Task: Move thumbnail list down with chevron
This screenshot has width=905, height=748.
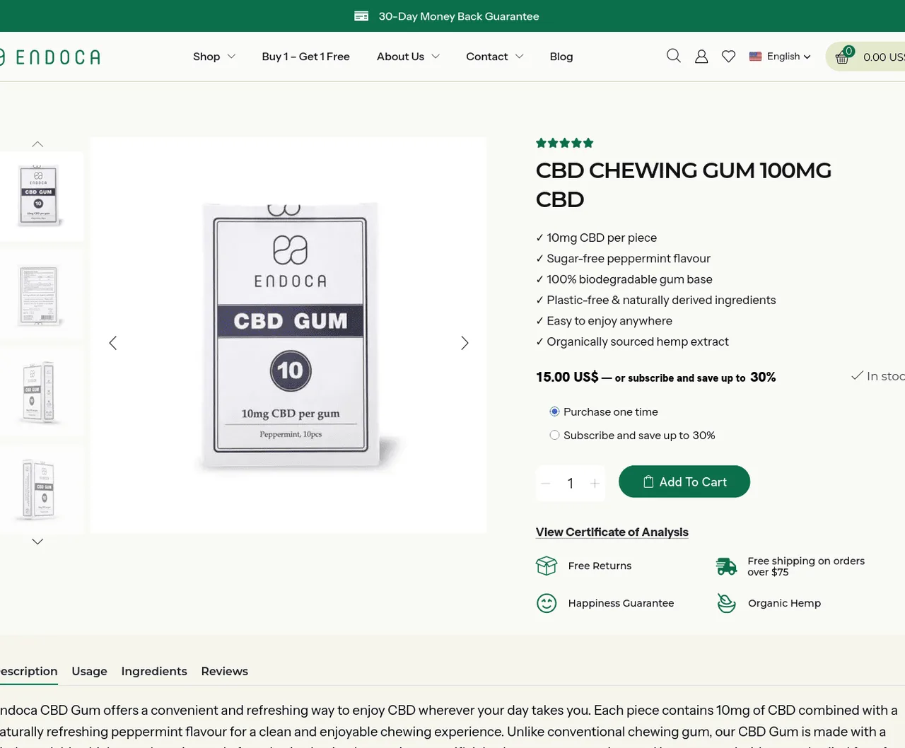Action: (x=37, y=542)
